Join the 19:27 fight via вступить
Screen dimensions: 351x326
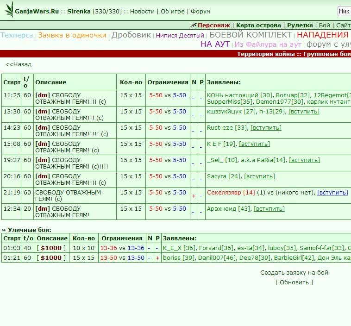pyautogui.click(x=304, y=160)
